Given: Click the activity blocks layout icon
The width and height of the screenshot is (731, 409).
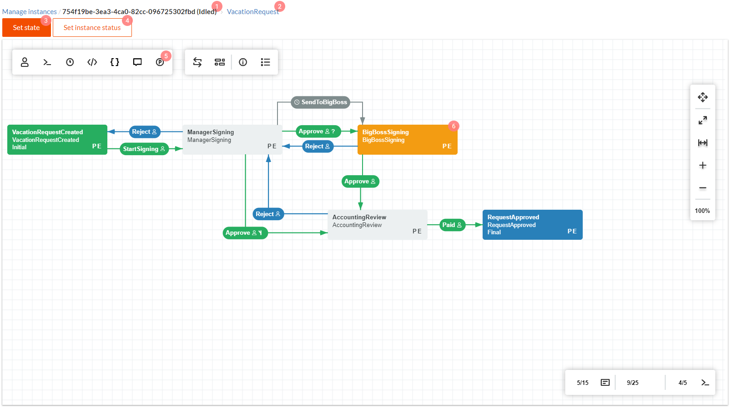Looking at the screenshot, I should (x=220, y=62).
